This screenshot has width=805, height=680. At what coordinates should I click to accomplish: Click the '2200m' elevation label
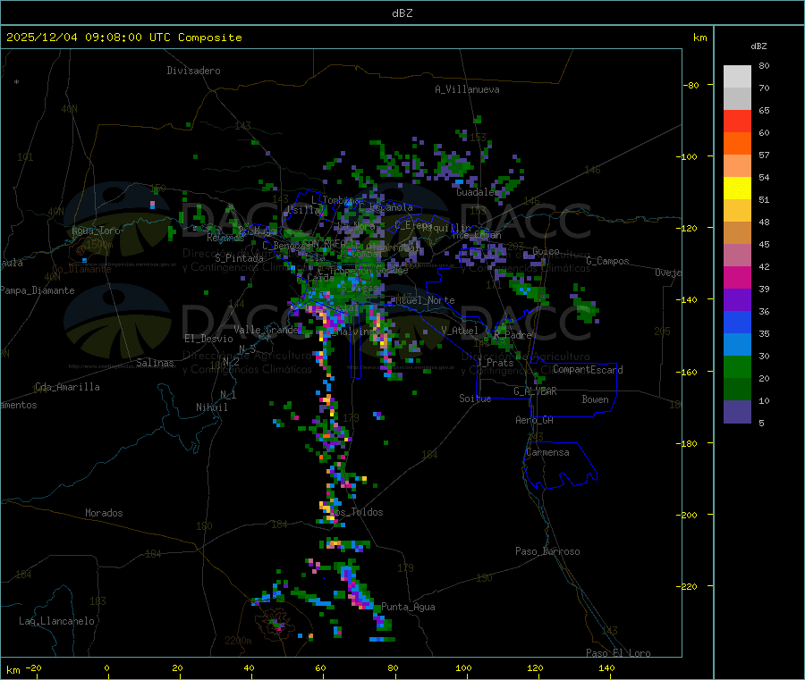click(238, 641)
